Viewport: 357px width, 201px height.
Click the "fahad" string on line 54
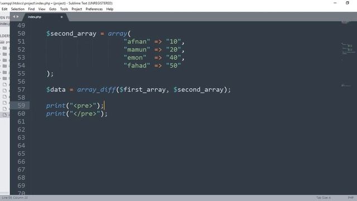pyautogui.click(x=137, y=65)
